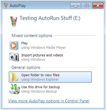The image size is (106, 110).
Task: Click the paintbrush cup drive icon beside title
Action: 14,21
